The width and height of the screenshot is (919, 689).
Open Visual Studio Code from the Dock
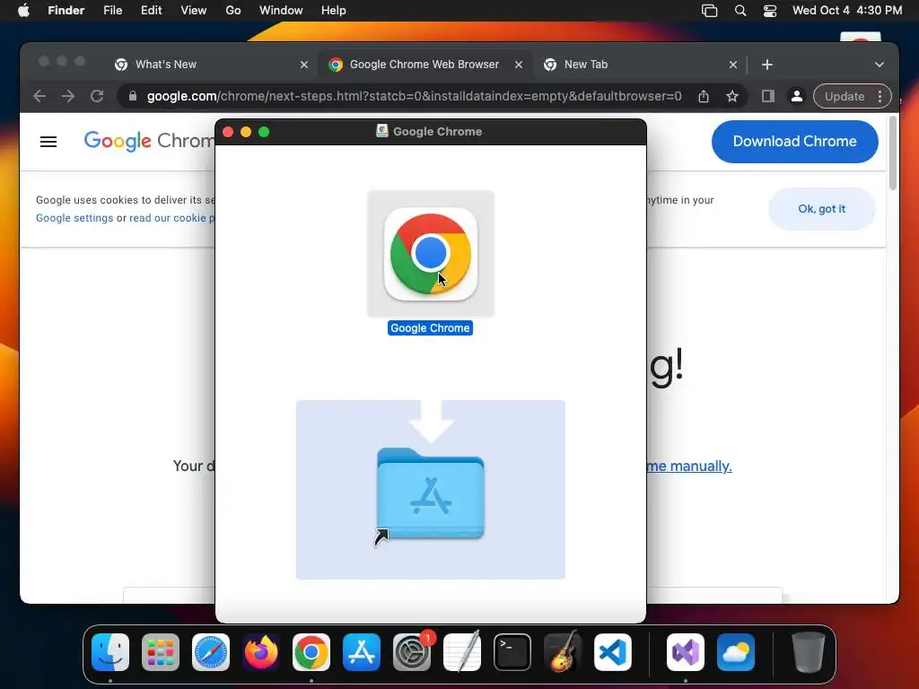(612, 652)
